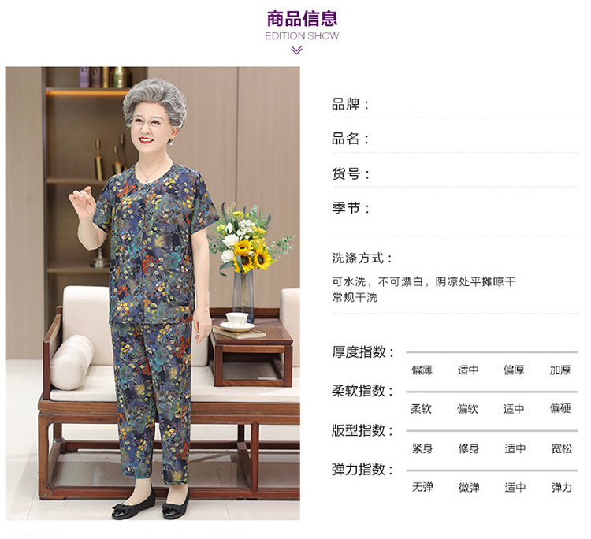Image resolution: width=591 pixels, height=539 pixels.
Task: Select 适中 under 厚度指数
Action: click(468, 370)
